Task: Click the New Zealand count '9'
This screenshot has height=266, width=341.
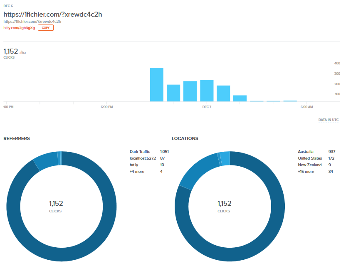Action: pos(330,165)
